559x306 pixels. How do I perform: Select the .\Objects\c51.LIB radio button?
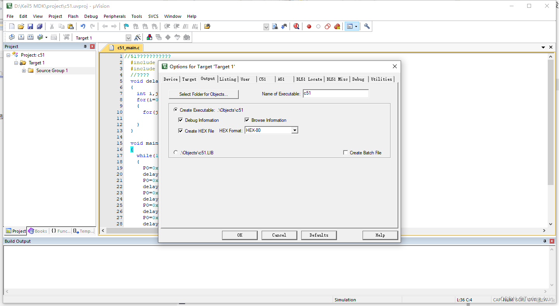176,152
